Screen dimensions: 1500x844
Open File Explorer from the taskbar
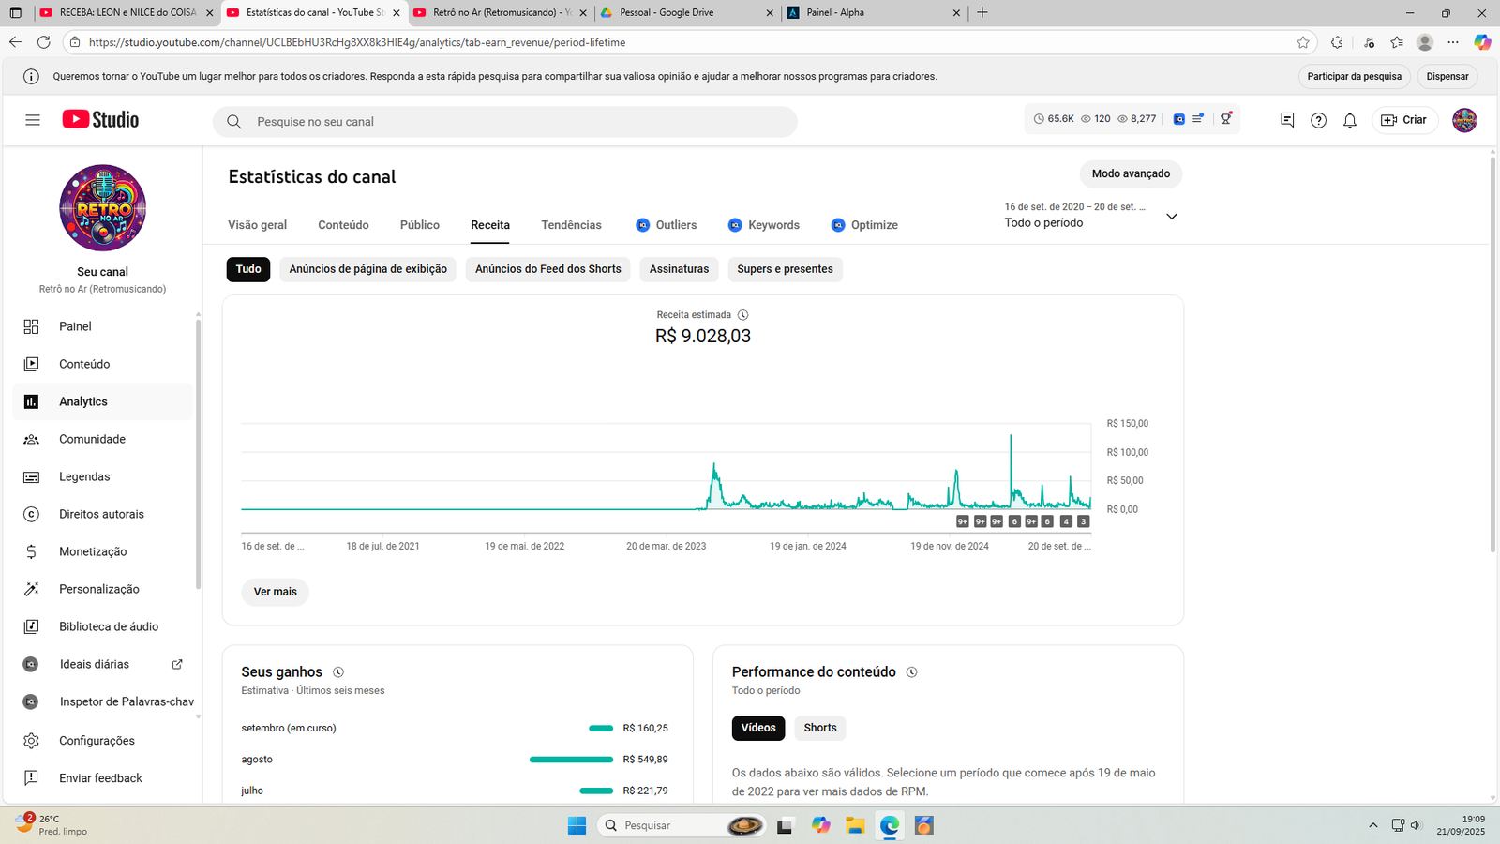tap(855, 825)
